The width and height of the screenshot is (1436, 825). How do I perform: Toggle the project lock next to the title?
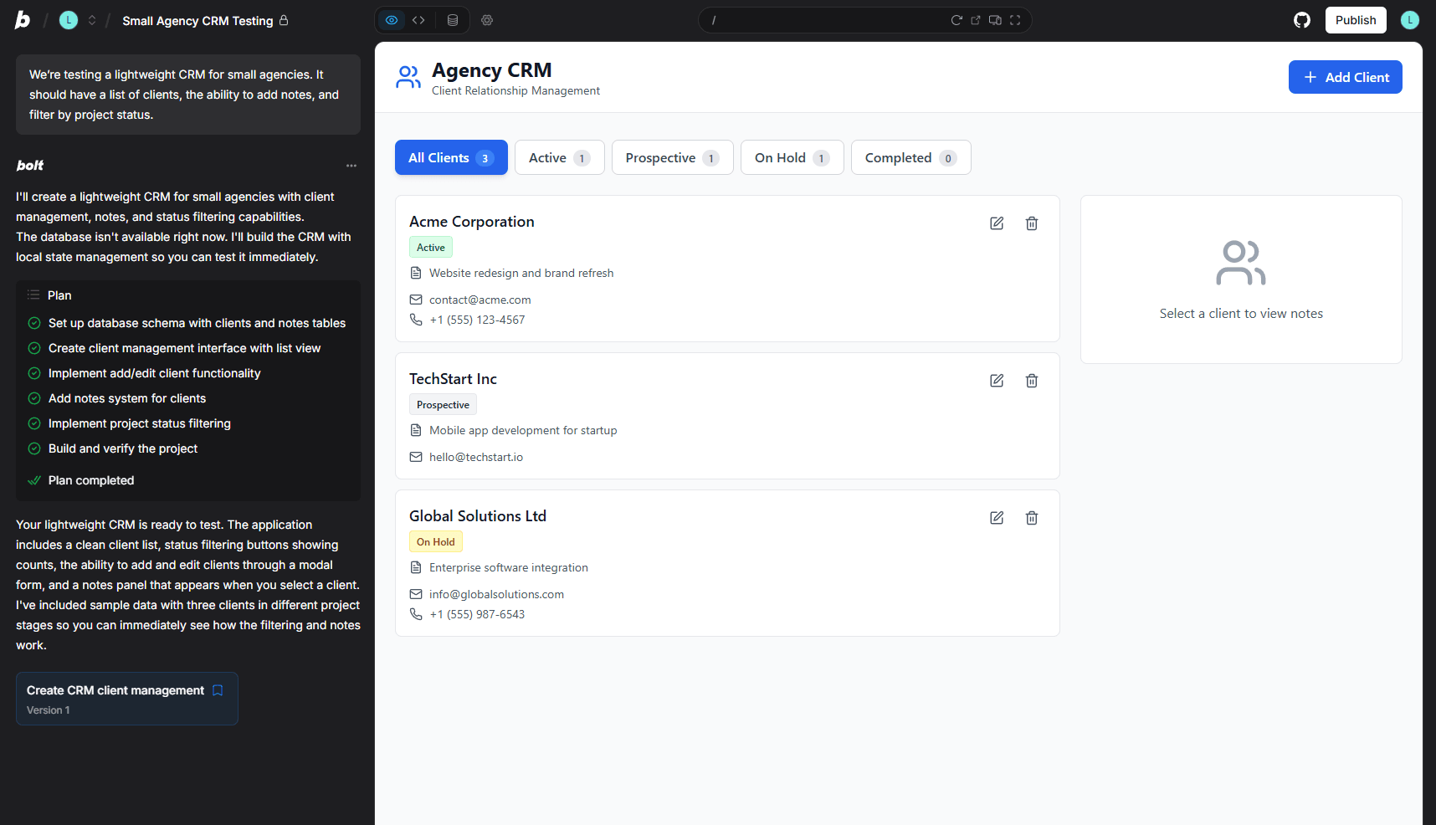(285, 20)
